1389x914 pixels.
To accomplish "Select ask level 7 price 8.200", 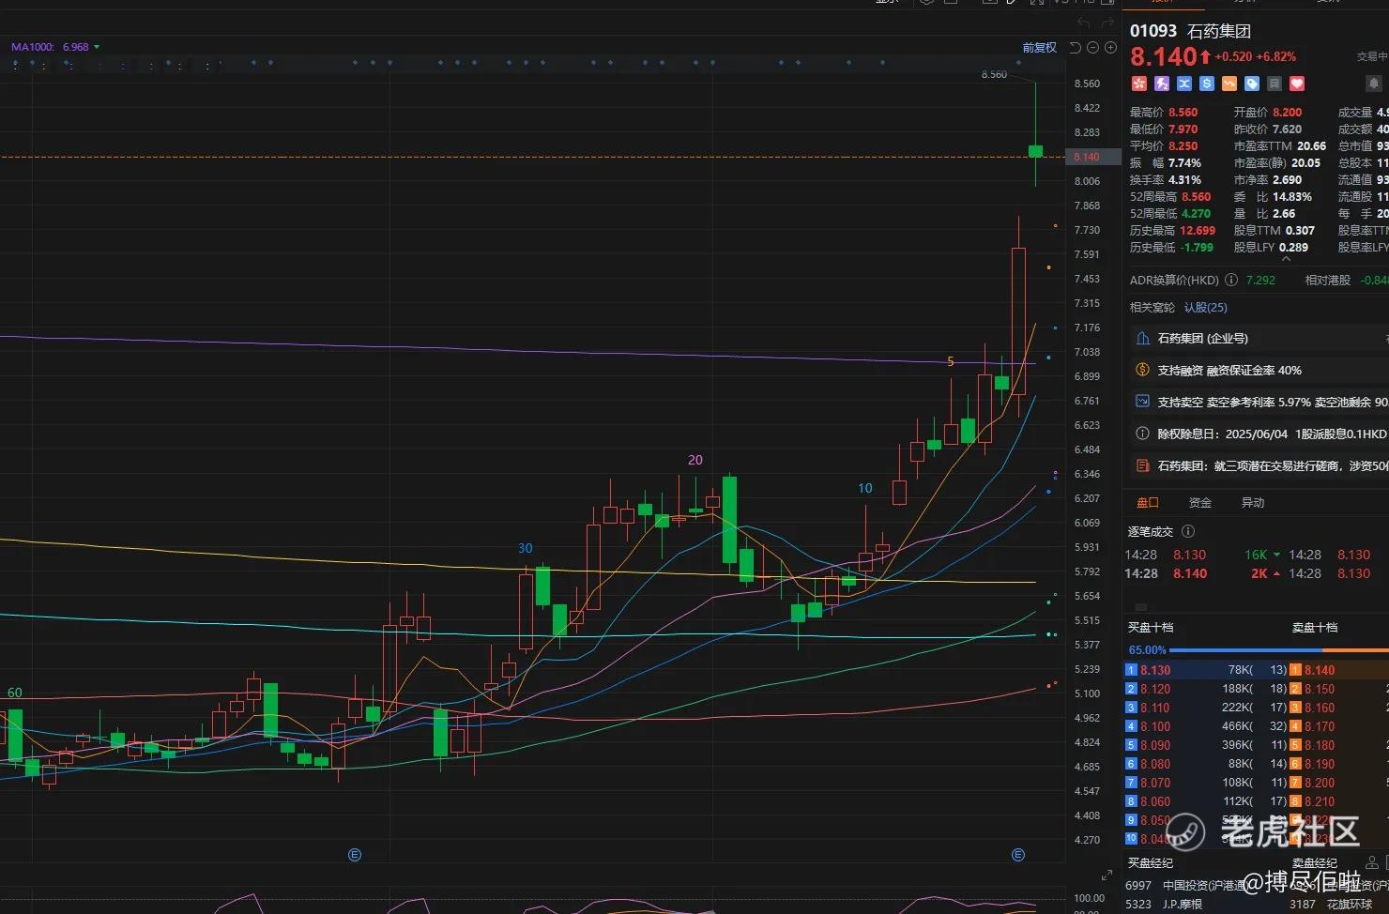I will click(1320, 783).
